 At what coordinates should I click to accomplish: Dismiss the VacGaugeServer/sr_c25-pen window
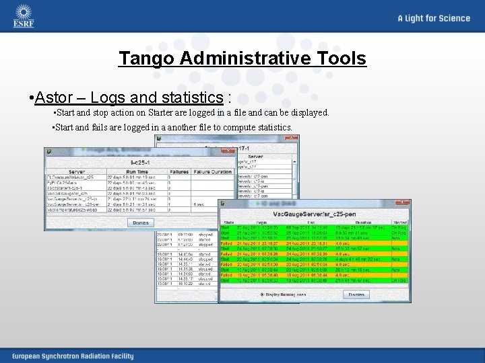point(356,294)
